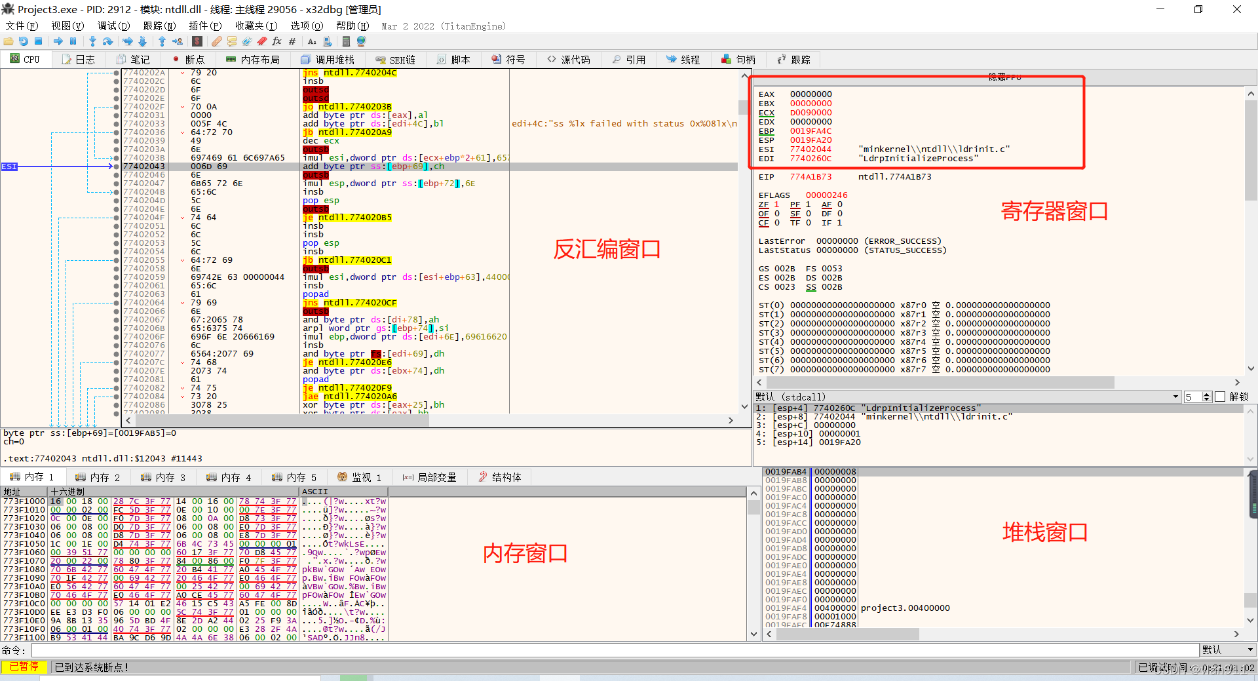Open the Labels tag icon
Screen dimensions: 1258x681
pyautogui.click(x=247, y=41)
